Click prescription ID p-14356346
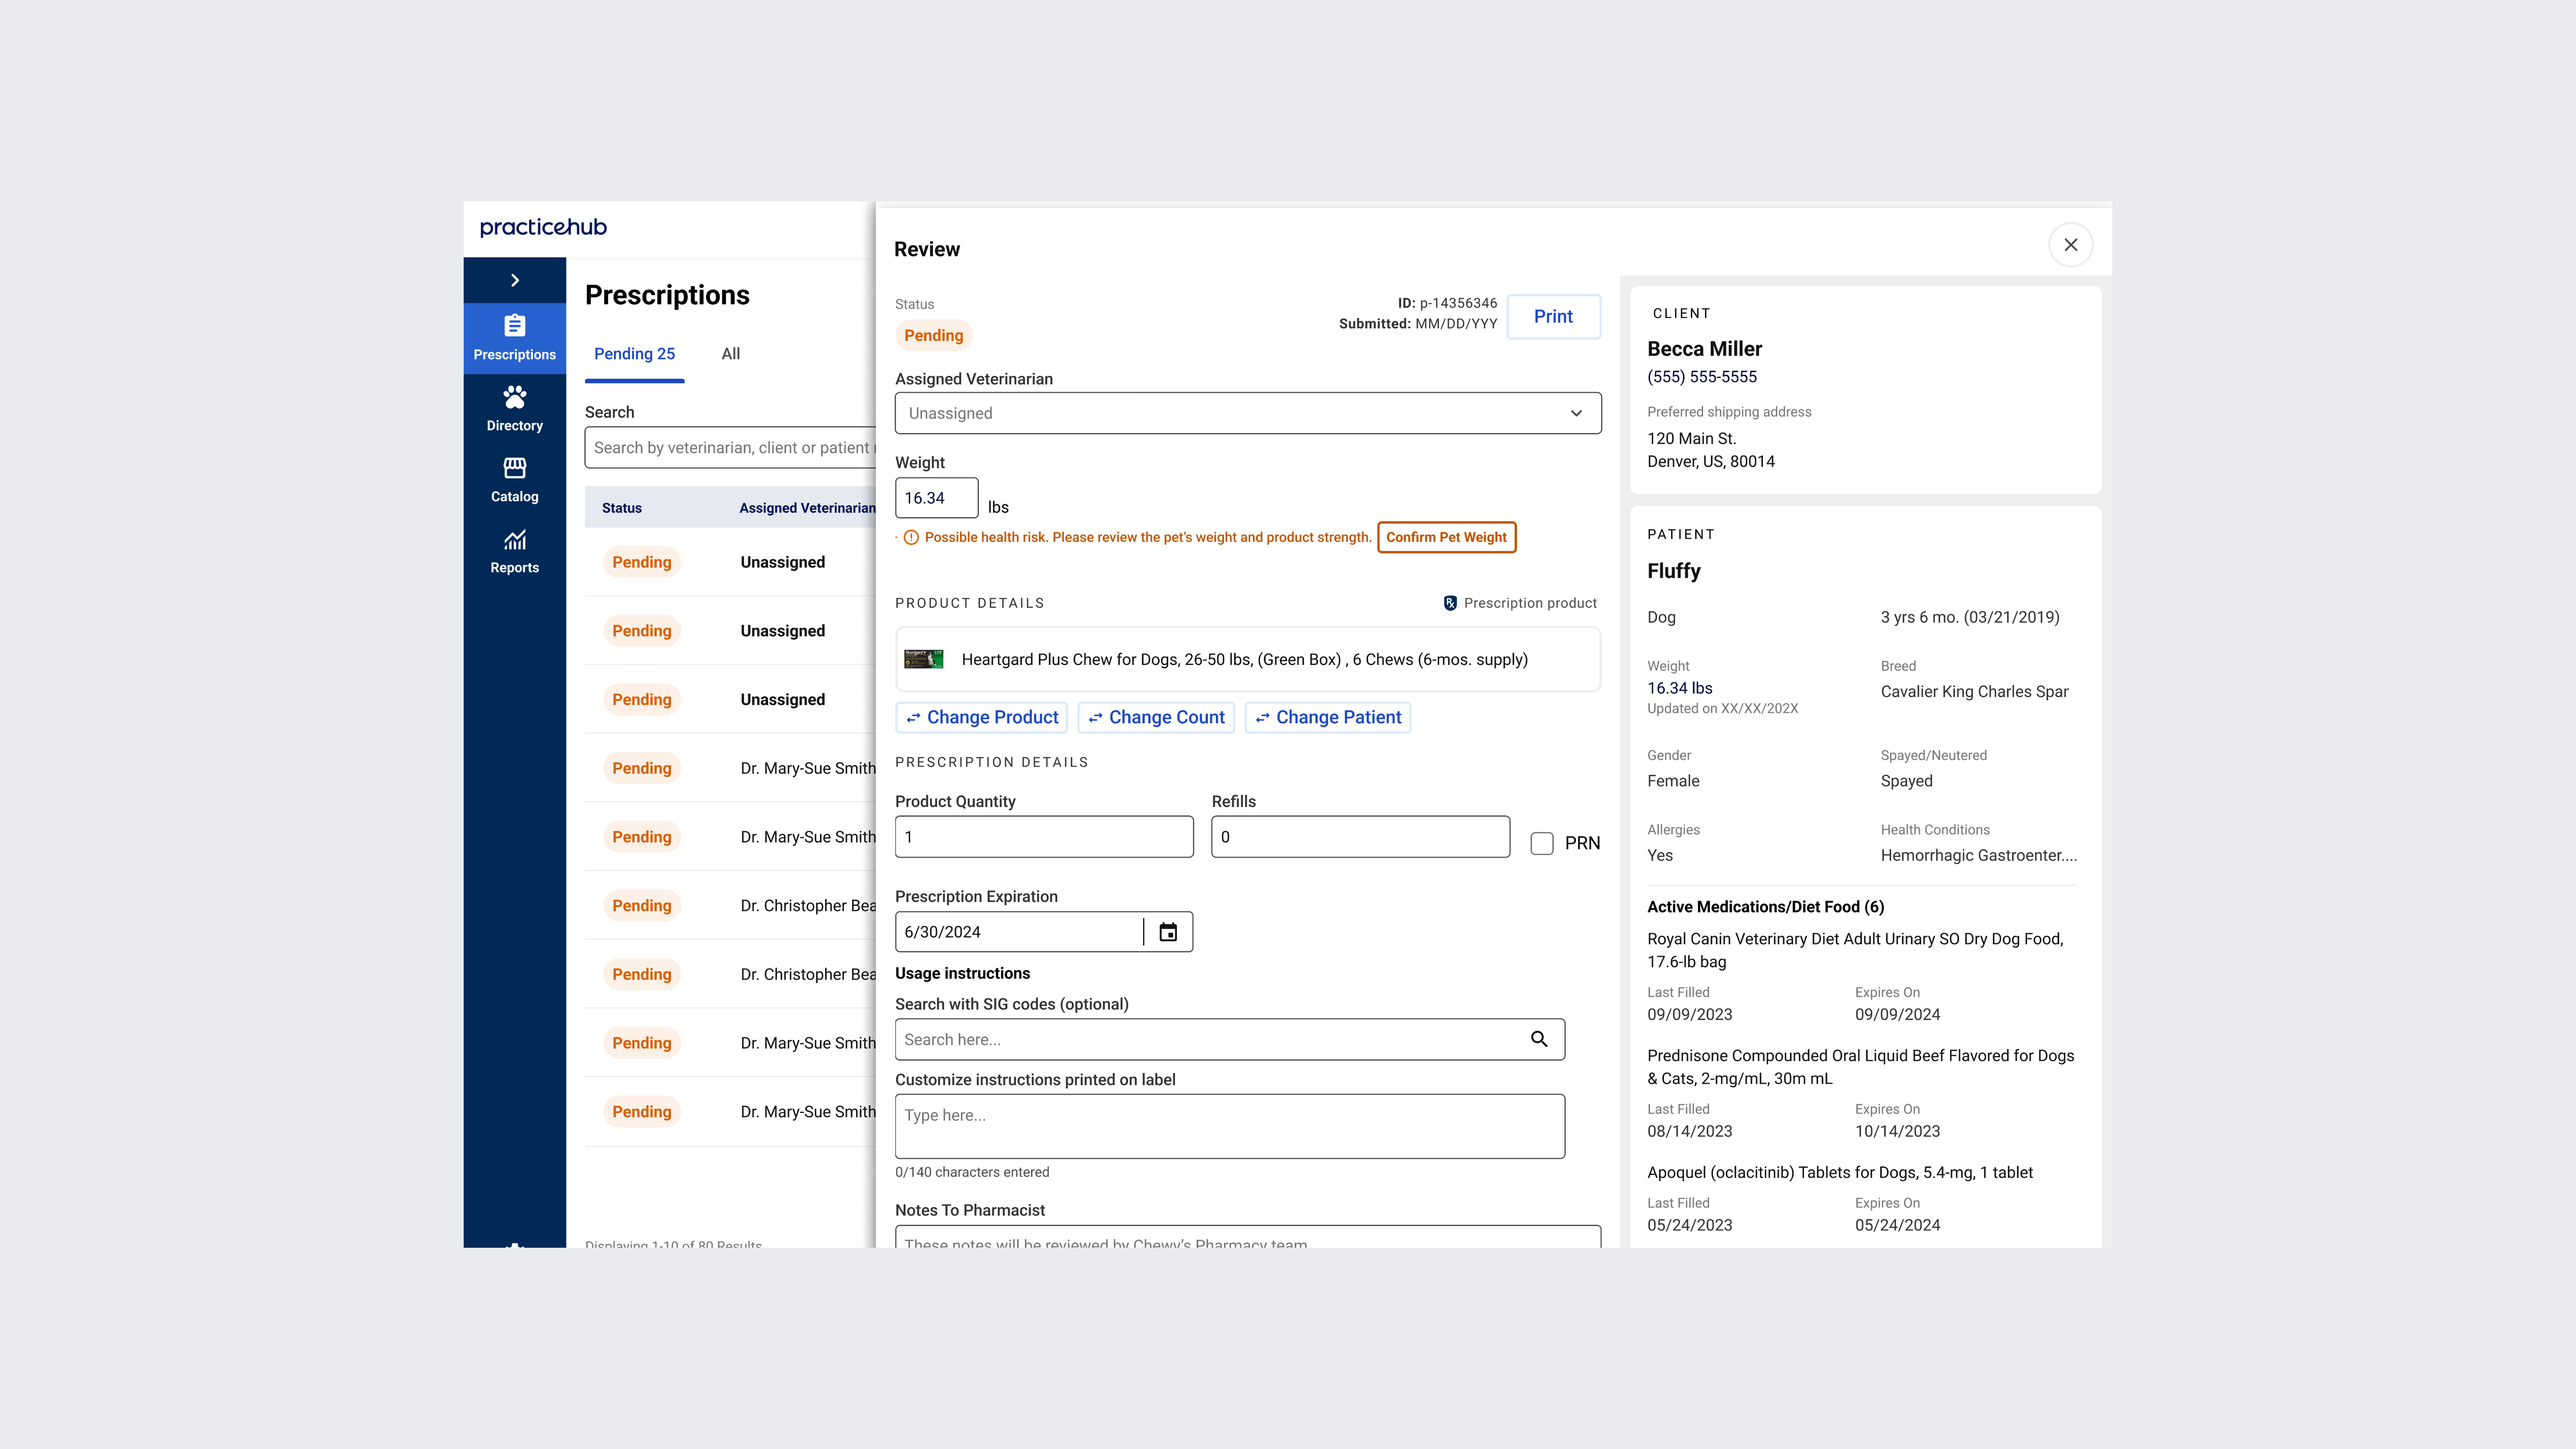The height and width of the screenshot is (1449, 2576). (x=1458, y=303)
